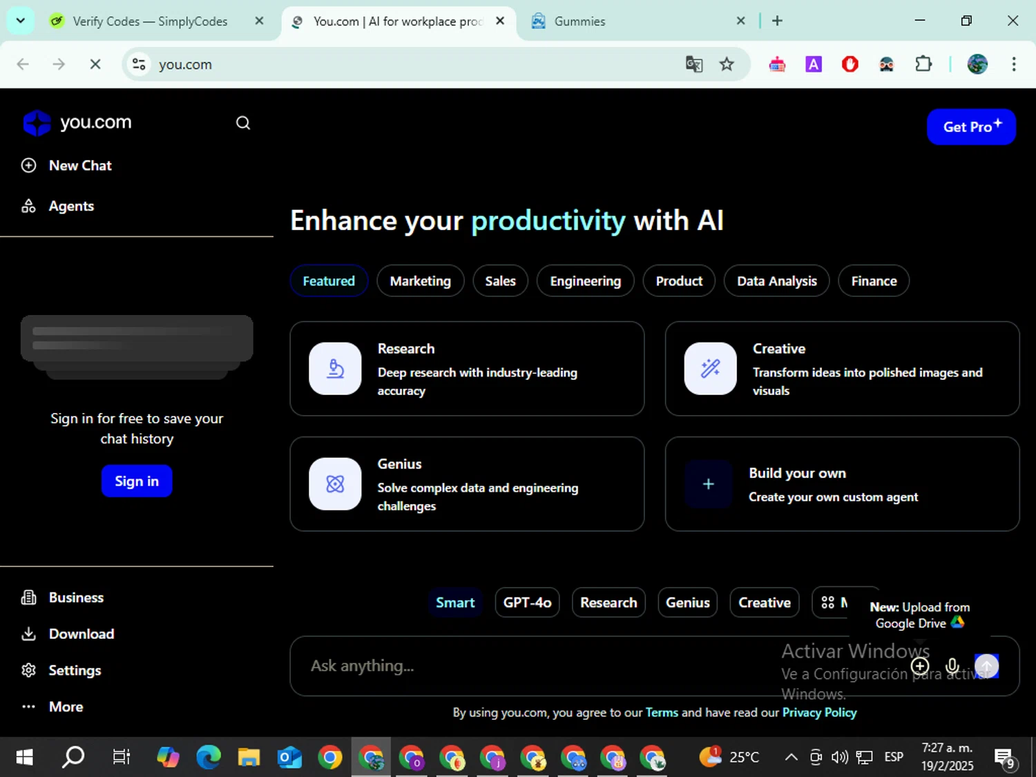Select the Engineering category chip
This screenshot has width=1036, height=777.
pos(585,281)
